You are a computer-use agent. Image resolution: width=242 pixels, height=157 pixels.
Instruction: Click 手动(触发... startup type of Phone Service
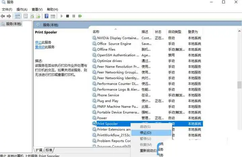[176, 95]
